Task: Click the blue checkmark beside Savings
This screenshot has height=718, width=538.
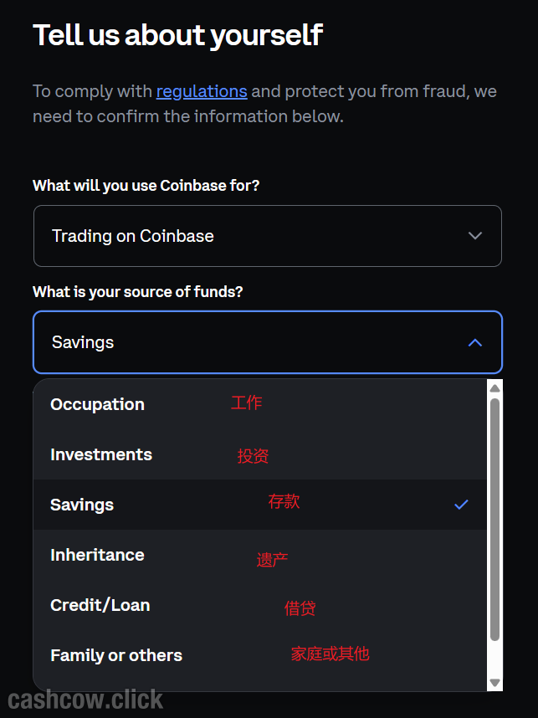Action: pyautogui.click(x=461, y=505)
